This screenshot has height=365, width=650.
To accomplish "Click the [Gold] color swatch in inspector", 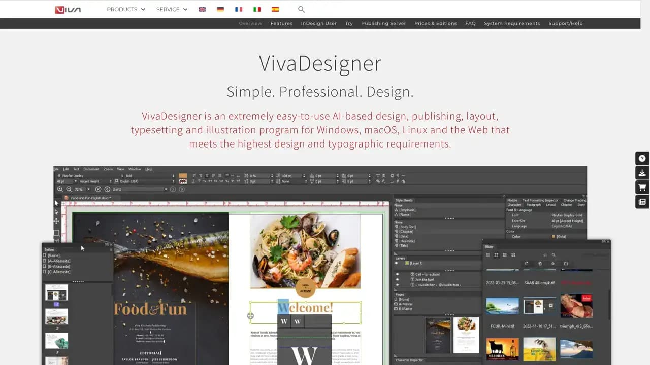I will [x=553, y=237].
